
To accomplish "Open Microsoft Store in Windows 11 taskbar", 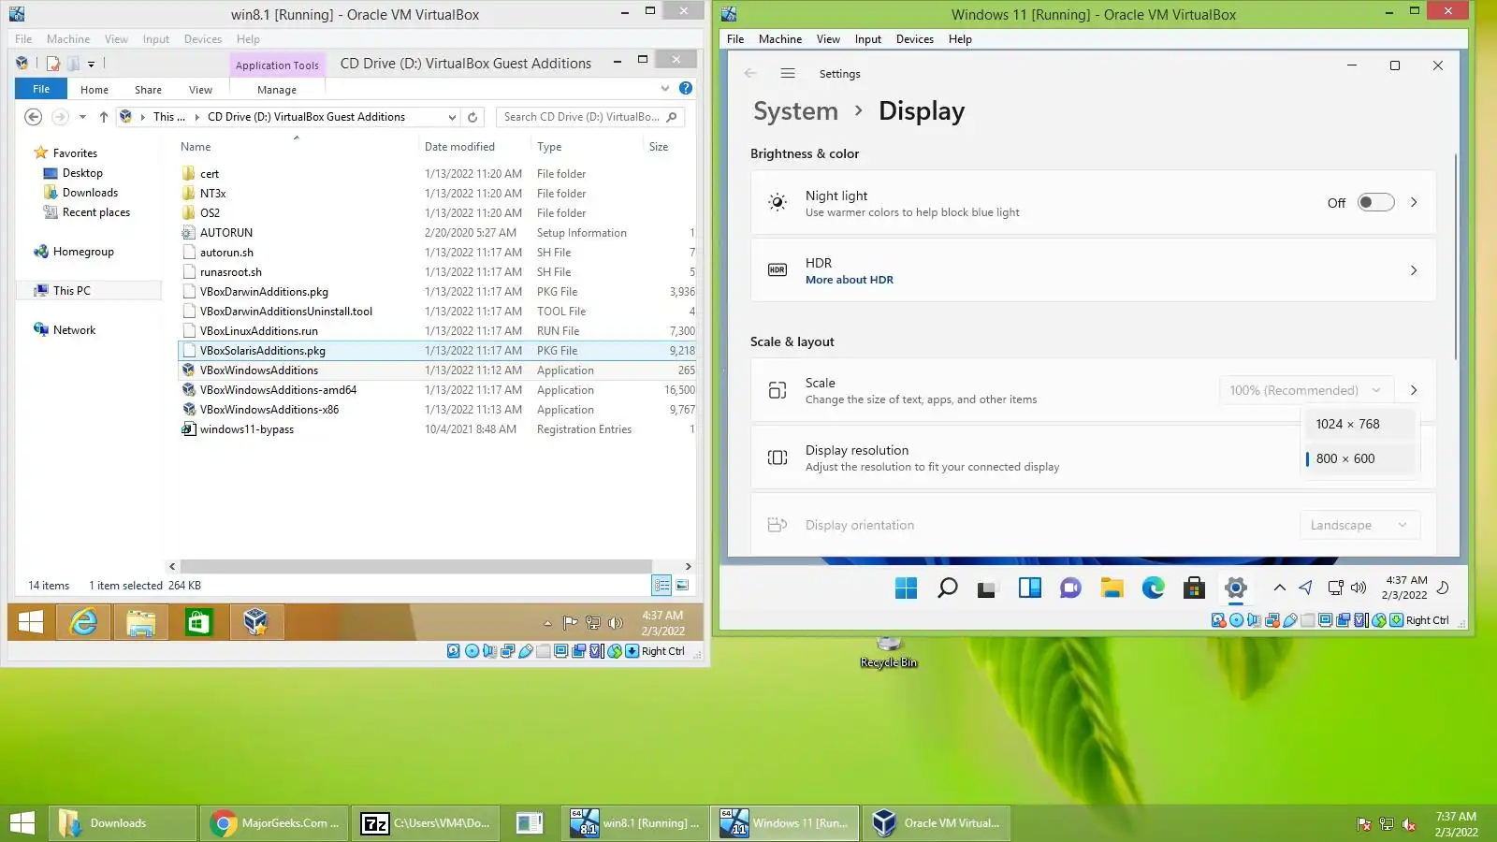I will 1194,588.
